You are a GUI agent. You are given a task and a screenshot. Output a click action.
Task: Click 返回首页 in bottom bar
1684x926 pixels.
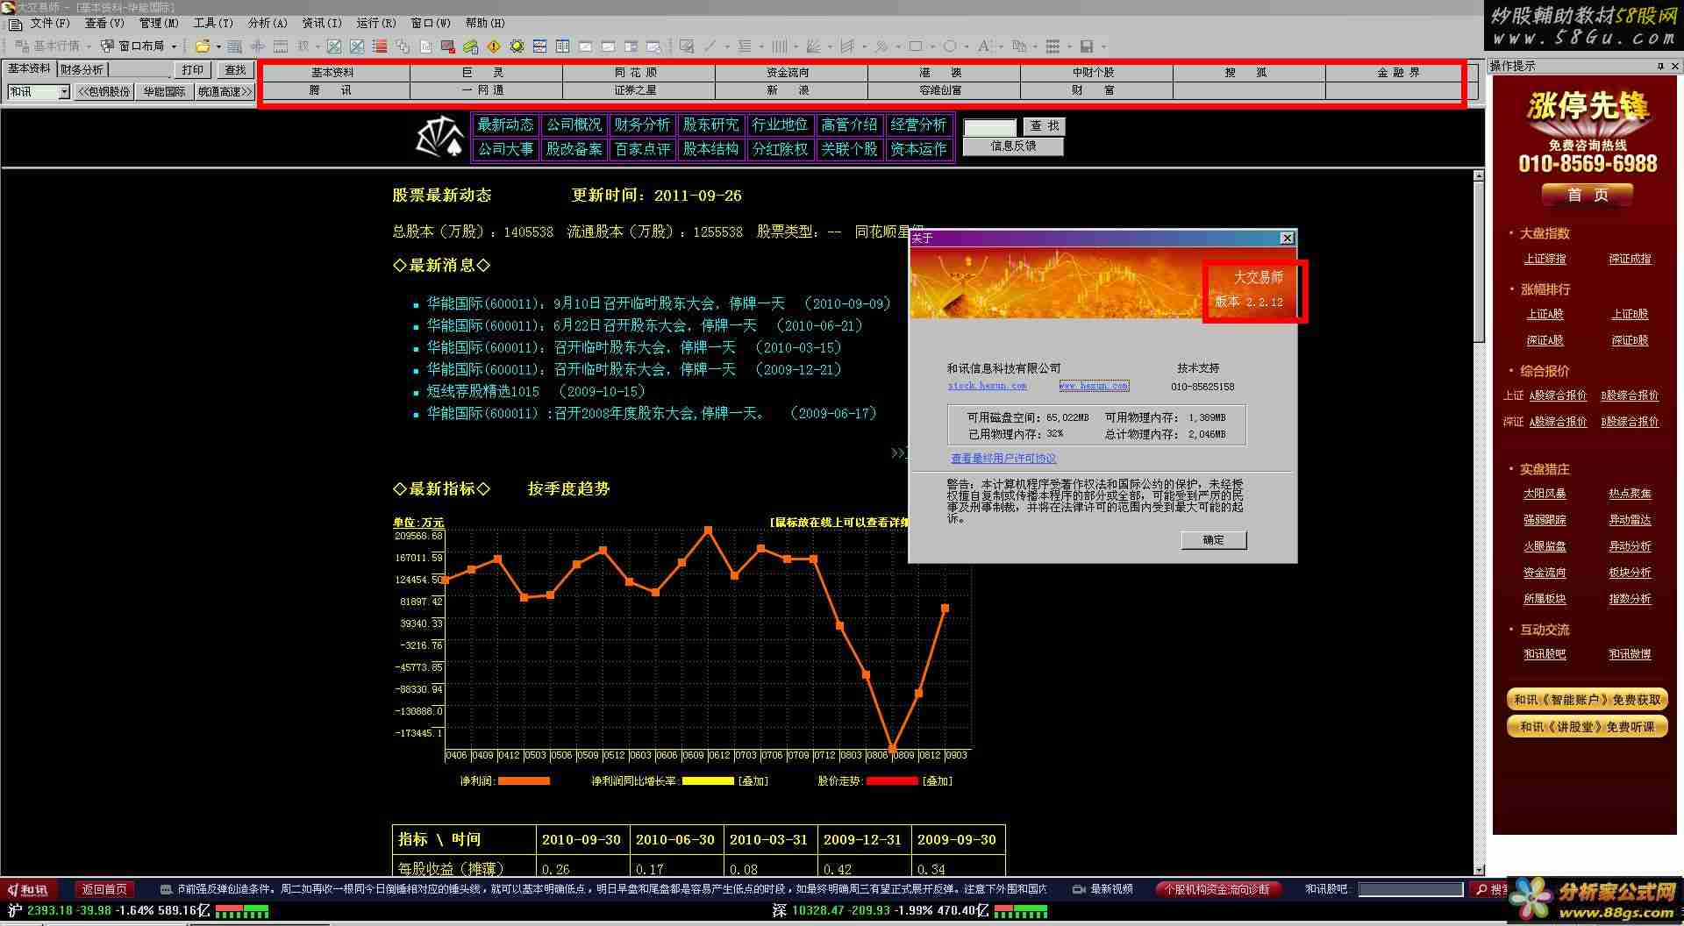tap(104, 889)
